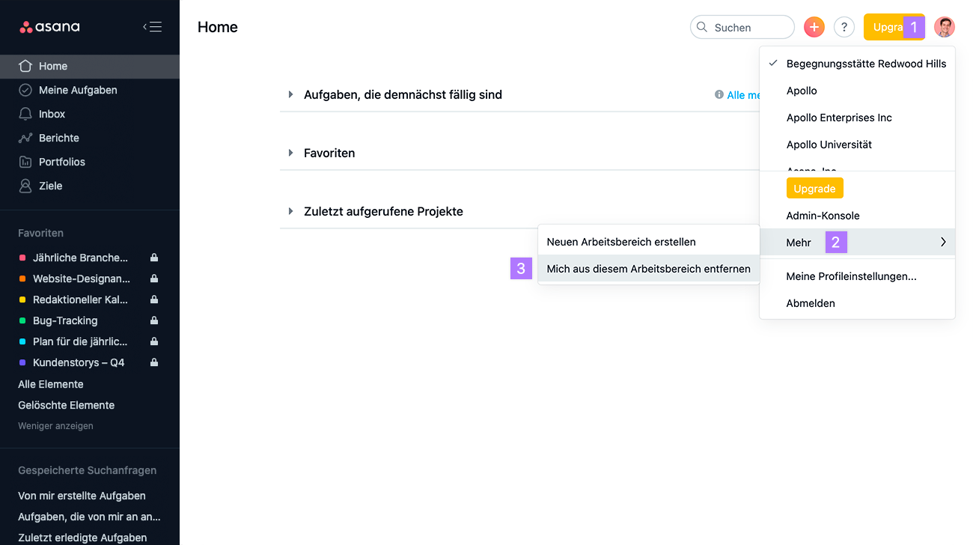The image size is (973, 545).
Task: Open the Plan für die jährlic project
Action: [x=80, y=341]
